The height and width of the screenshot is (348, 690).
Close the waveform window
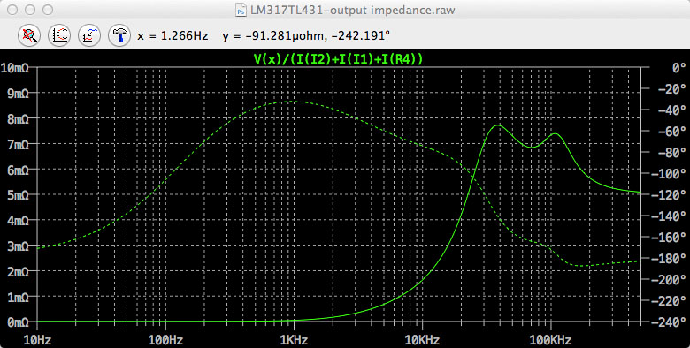[12, 10]
